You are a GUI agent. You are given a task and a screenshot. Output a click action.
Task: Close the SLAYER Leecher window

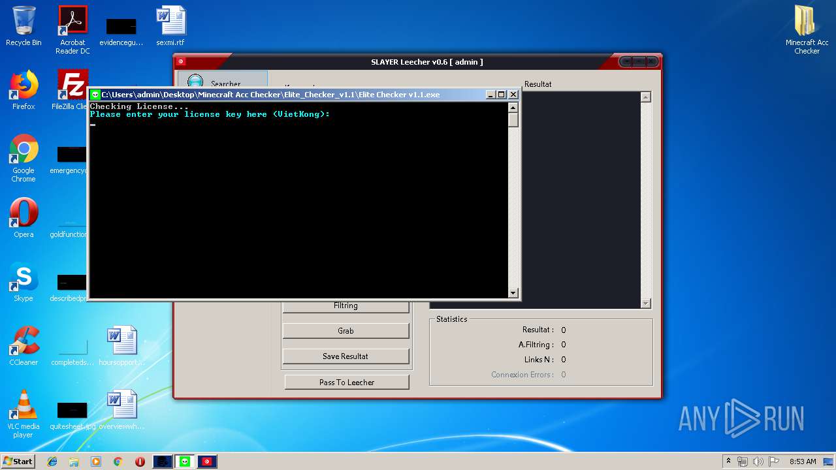pos(651,61)
